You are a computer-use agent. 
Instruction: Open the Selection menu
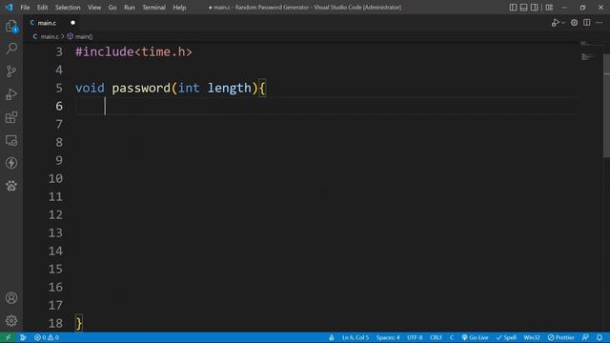(68, 8)
